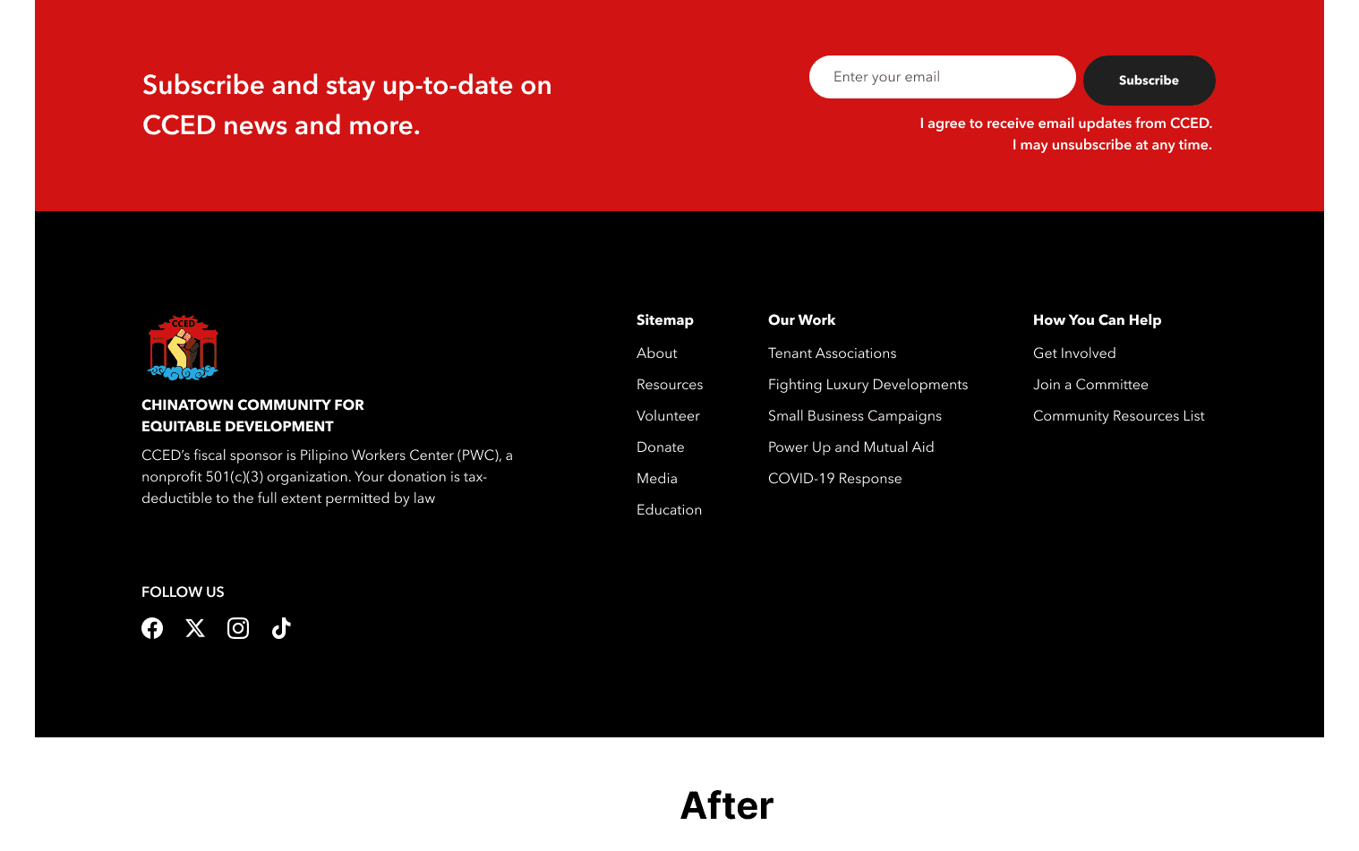Click the Sitemap column heading
The image size is (1359, 851).
click(x=665, y=320)
